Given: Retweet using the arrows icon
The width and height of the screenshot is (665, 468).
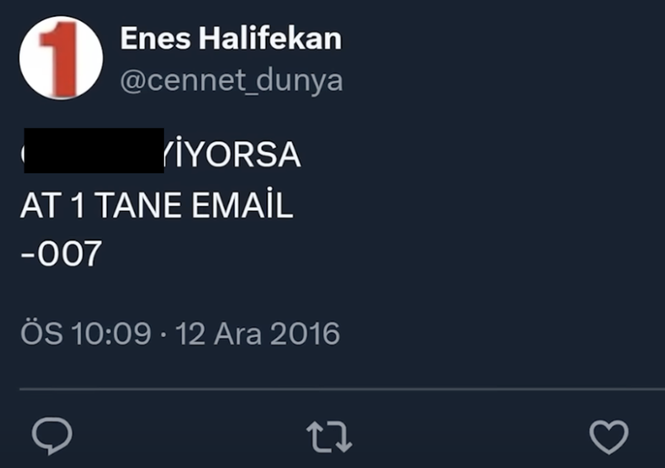Looking at the screenshot, I should point(329,437).
